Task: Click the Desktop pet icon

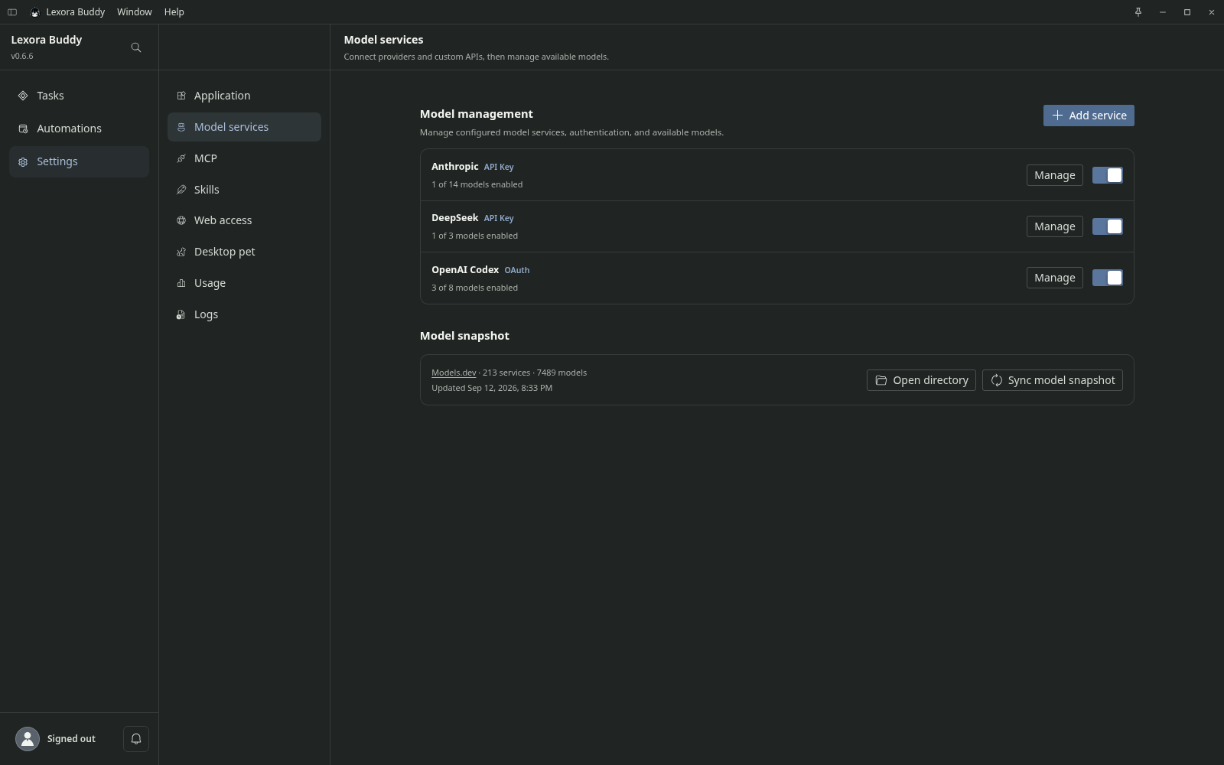Action: pos(181,252)
